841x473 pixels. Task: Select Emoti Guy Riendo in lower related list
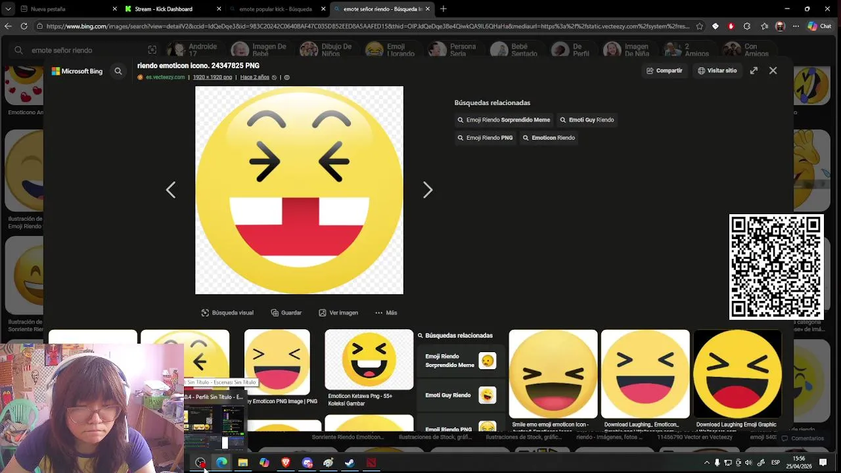pyautogui.click(x=461, y=395)
